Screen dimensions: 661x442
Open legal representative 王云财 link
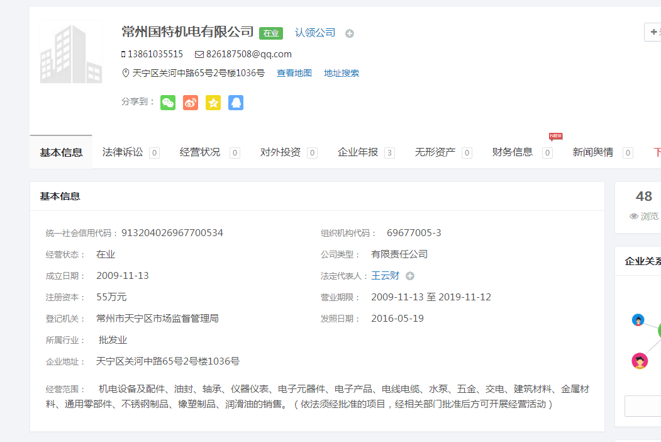pos(385,276)
